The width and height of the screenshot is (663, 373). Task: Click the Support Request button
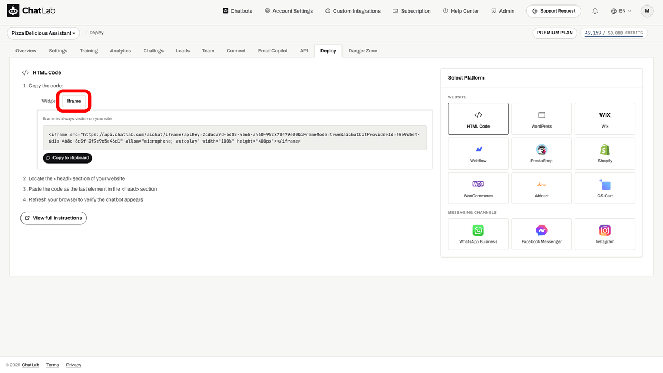point(554,11)
